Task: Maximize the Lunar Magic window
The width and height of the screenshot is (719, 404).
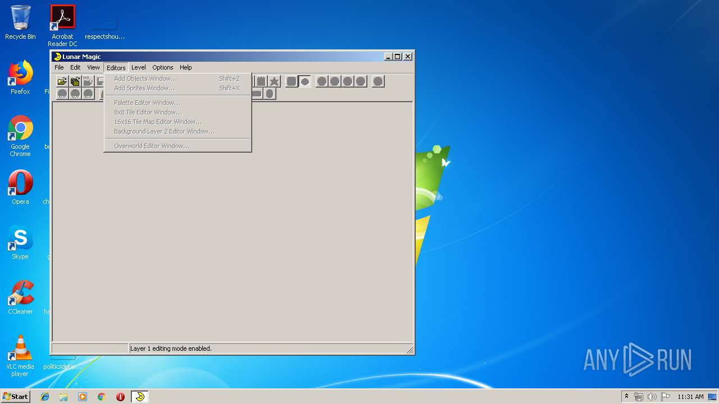Action: (398, 57)
